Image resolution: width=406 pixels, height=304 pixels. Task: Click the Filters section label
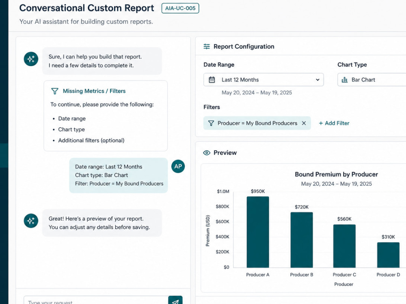(212, 107)
